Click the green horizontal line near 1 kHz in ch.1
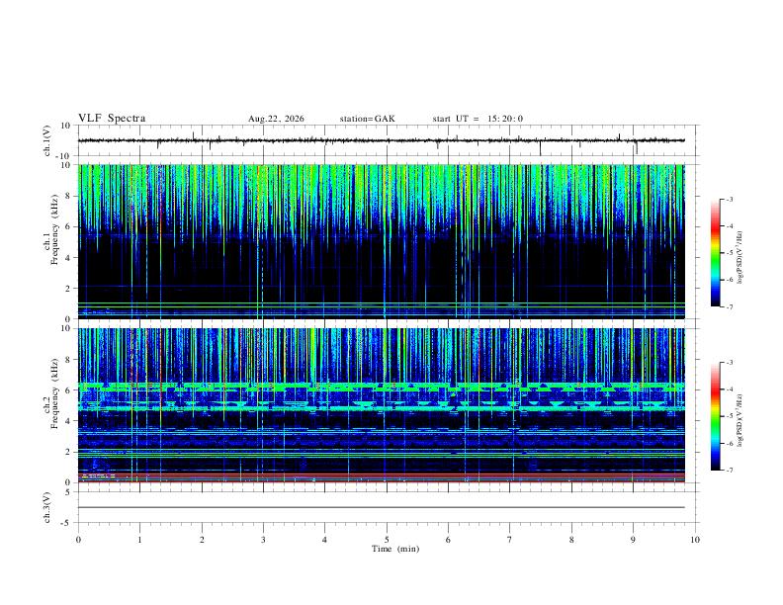 coord(381,303)
